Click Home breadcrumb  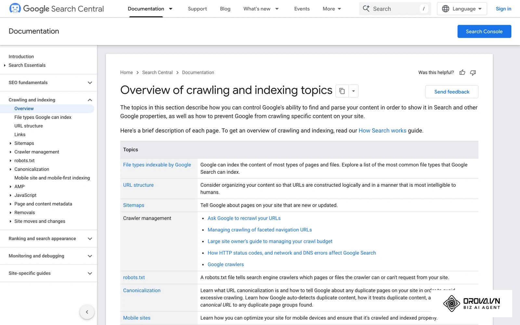[x=126, y=72]
